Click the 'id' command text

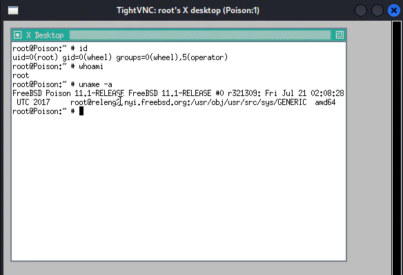pyautogui.click(x=83, y=48)
